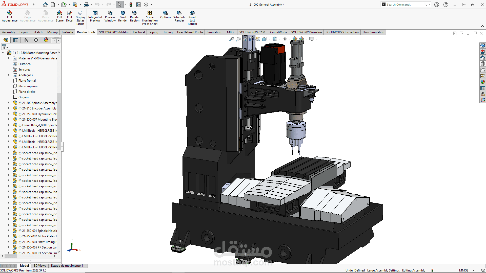Click the Estudo de movimento 1 tab
This screenshot has height=273, width=486.
point(67,266)
